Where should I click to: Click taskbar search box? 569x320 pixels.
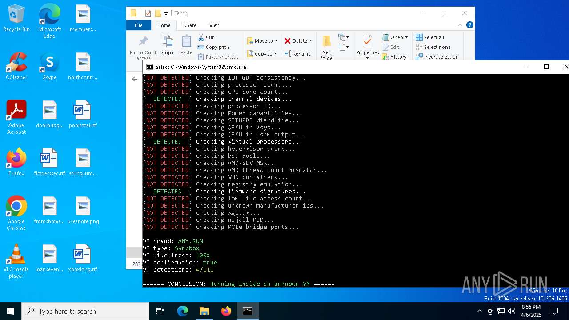pyautogui.click(x=85, y=311)
